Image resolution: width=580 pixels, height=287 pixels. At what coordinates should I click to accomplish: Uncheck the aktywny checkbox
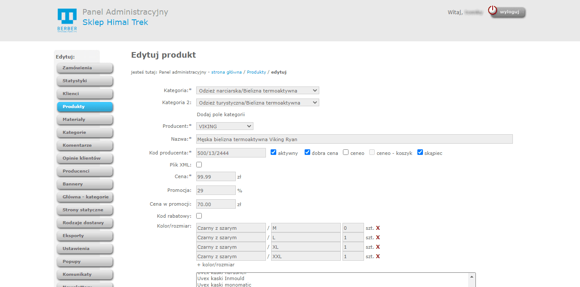(x=274, y=152)
